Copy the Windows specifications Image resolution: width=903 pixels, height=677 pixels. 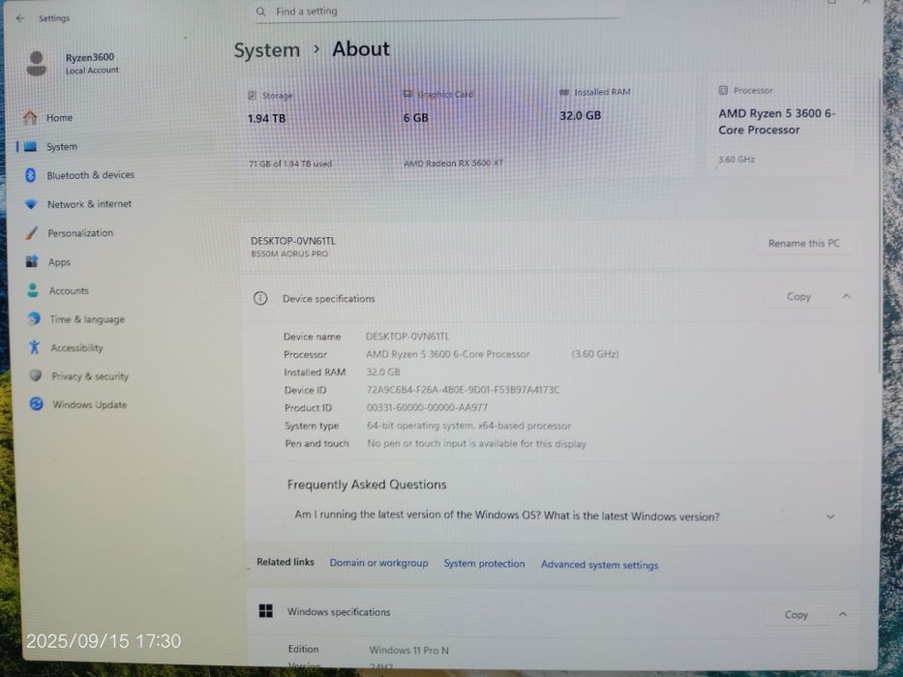796,615
